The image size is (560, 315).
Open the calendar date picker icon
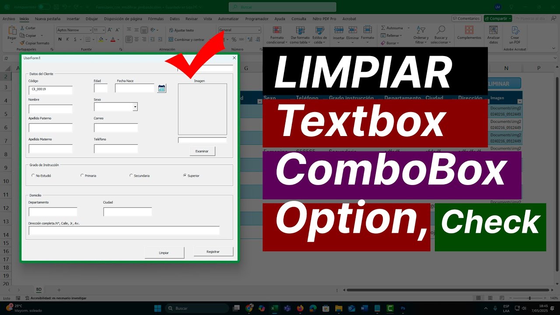(x=162, y=88)
